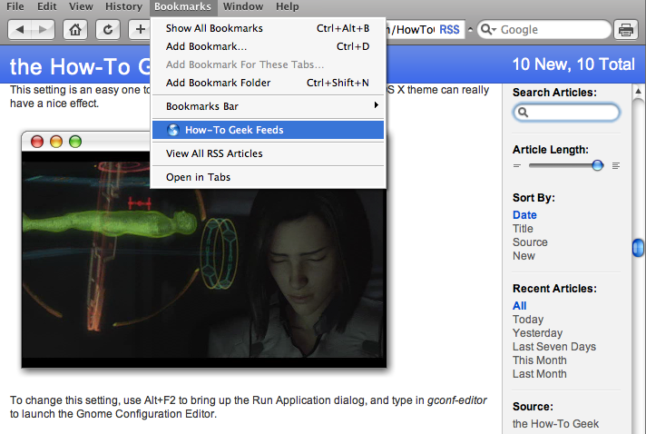Filter articles to Last Seven Days
Viewport: 646px width, 434px height.
[x=554, y=347]
